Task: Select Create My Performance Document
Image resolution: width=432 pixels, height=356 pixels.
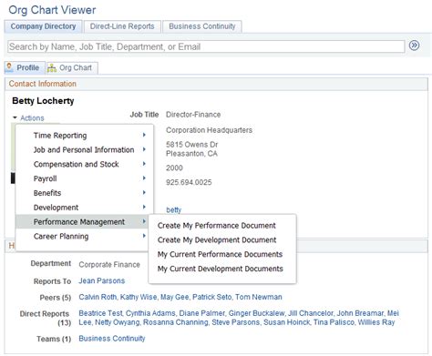Action: coord(217,226)
